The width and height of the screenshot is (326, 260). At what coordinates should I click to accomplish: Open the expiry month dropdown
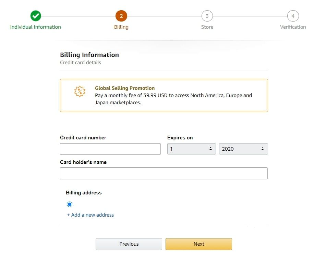coord(191,149)
